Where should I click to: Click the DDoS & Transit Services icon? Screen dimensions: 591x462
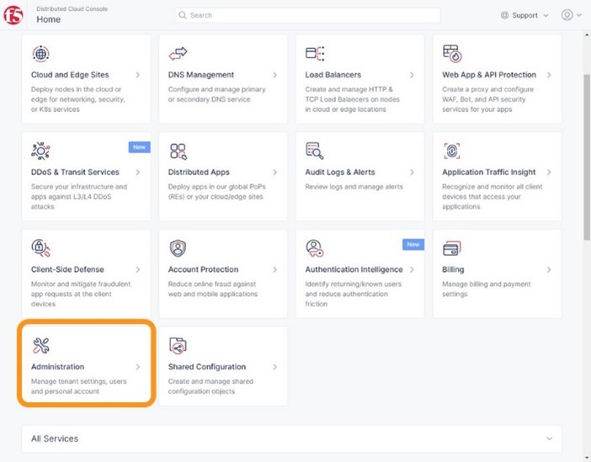(40, 151)
